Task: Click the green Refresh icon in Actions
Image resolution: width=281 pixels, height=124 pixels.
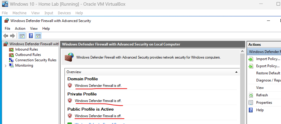Action: pyautogui.click(x=251, y=95)
